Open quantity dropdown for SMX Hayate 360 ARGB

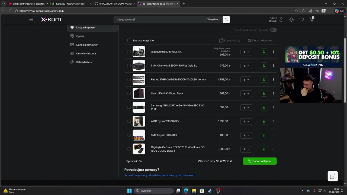pyautogui.click(x=246, y=135)
